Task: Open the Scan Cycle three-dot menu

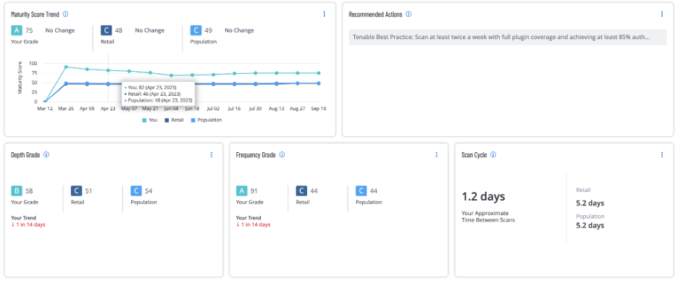Action: pyautogui.click(x=662, y=154)
